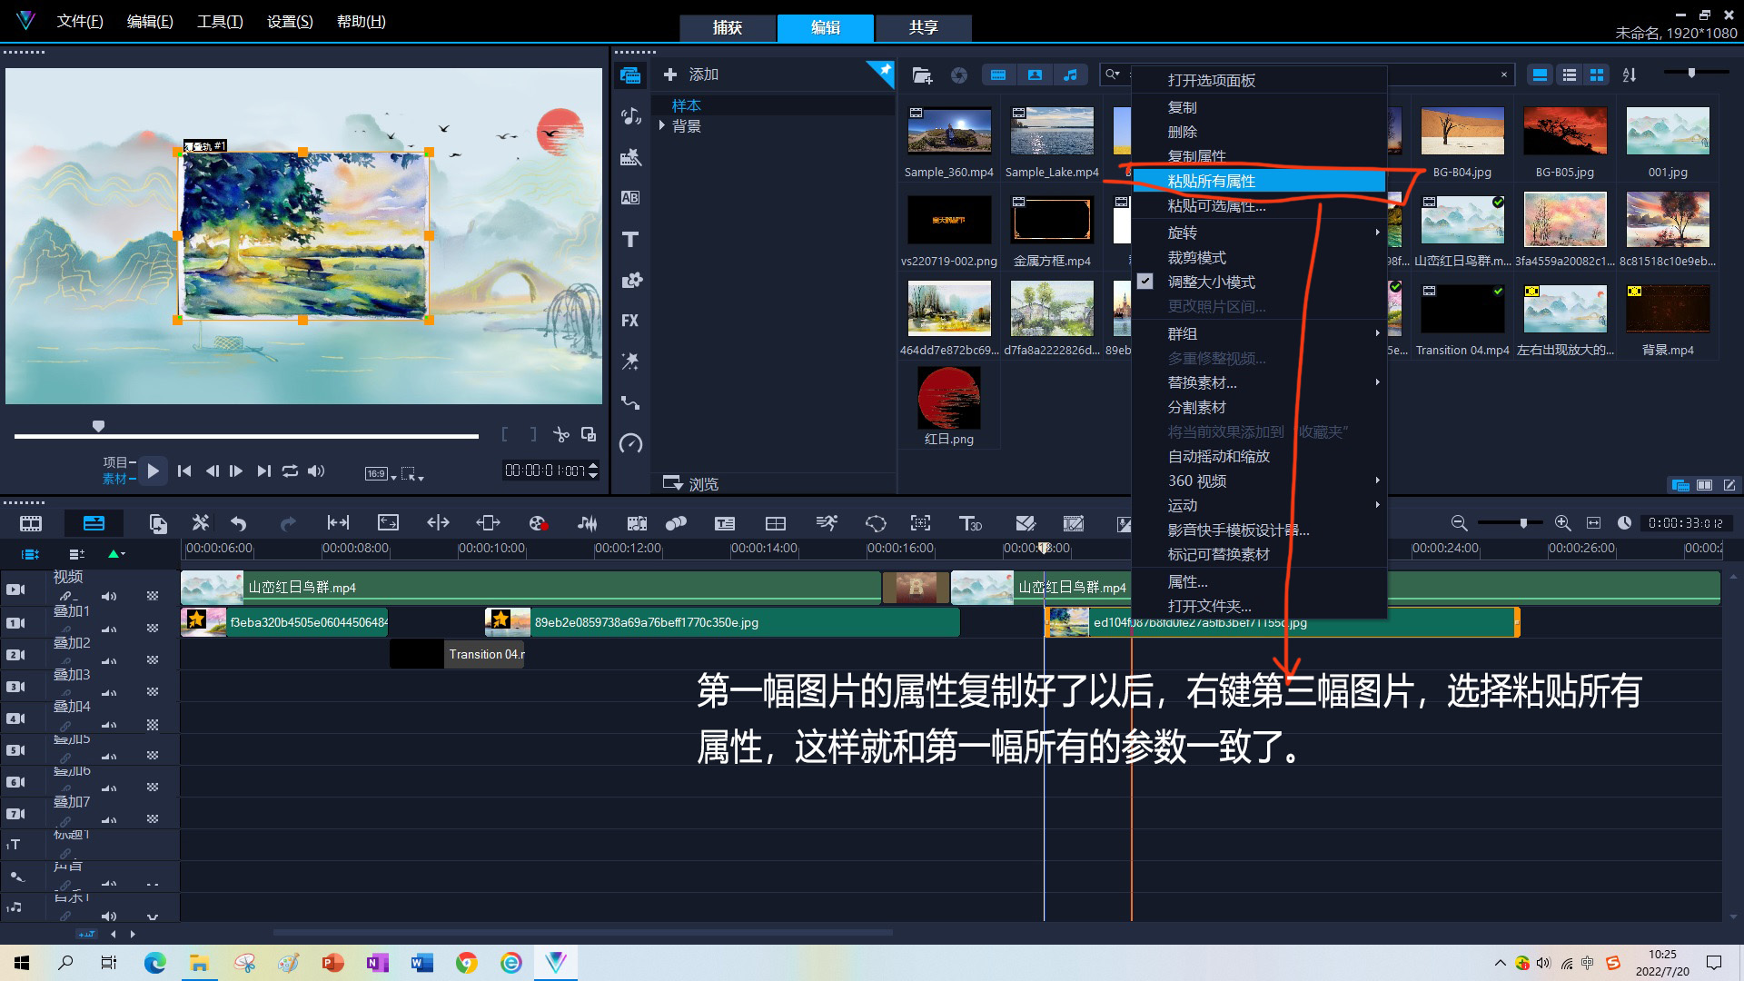Choose 复制属性 from context menu
Viewport: 1744px width, 981px height.
pos(1259,156)
